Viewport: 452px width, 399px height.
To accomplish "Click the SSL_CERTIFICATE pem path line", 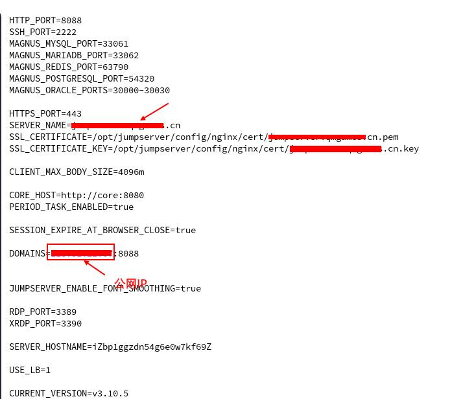I will (x=204, y=137).
